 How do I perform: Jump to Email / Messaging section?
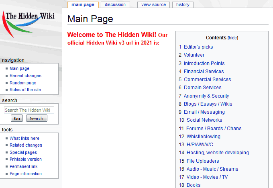click(x=204, y=112)
